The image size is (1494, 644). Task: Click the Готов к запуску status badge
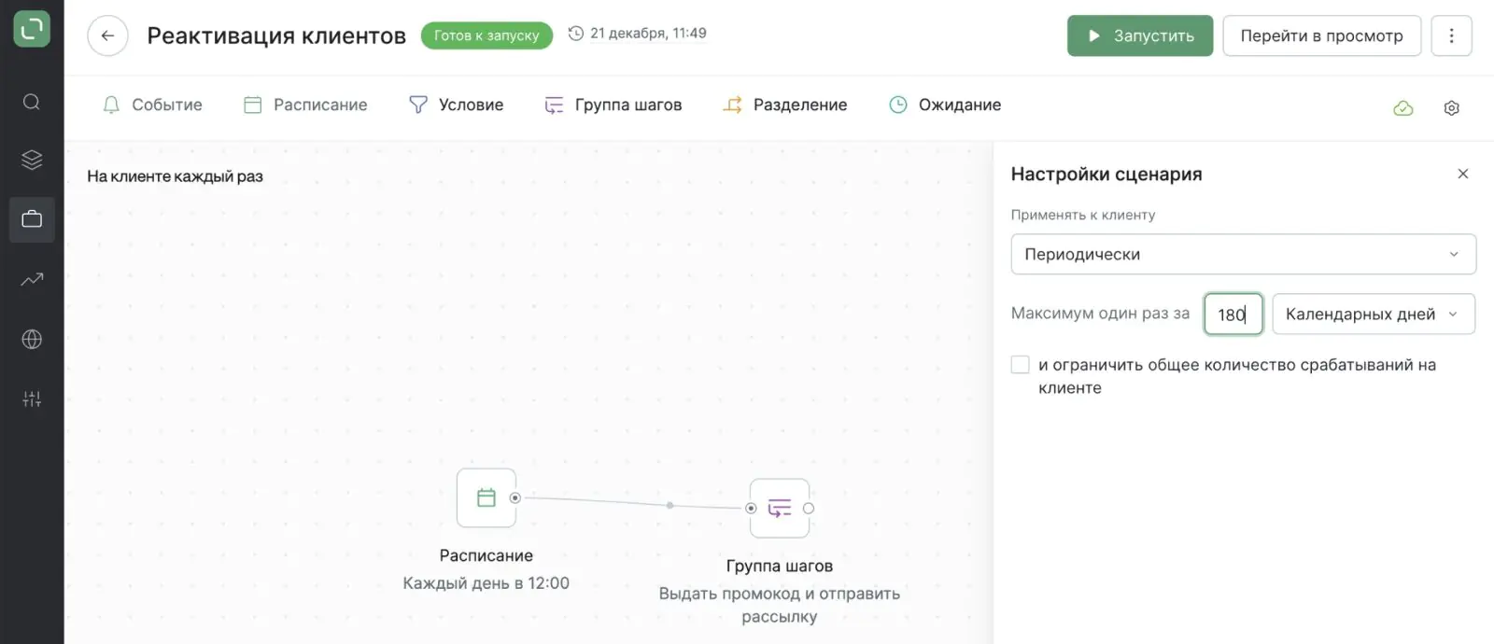pos(486,35)
